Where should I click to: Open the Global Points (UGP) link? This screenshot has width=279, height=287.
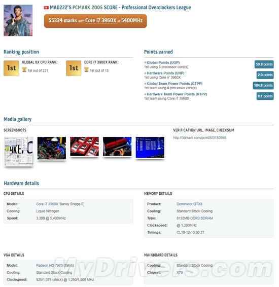pyautogui.click(x=163, y=62)
